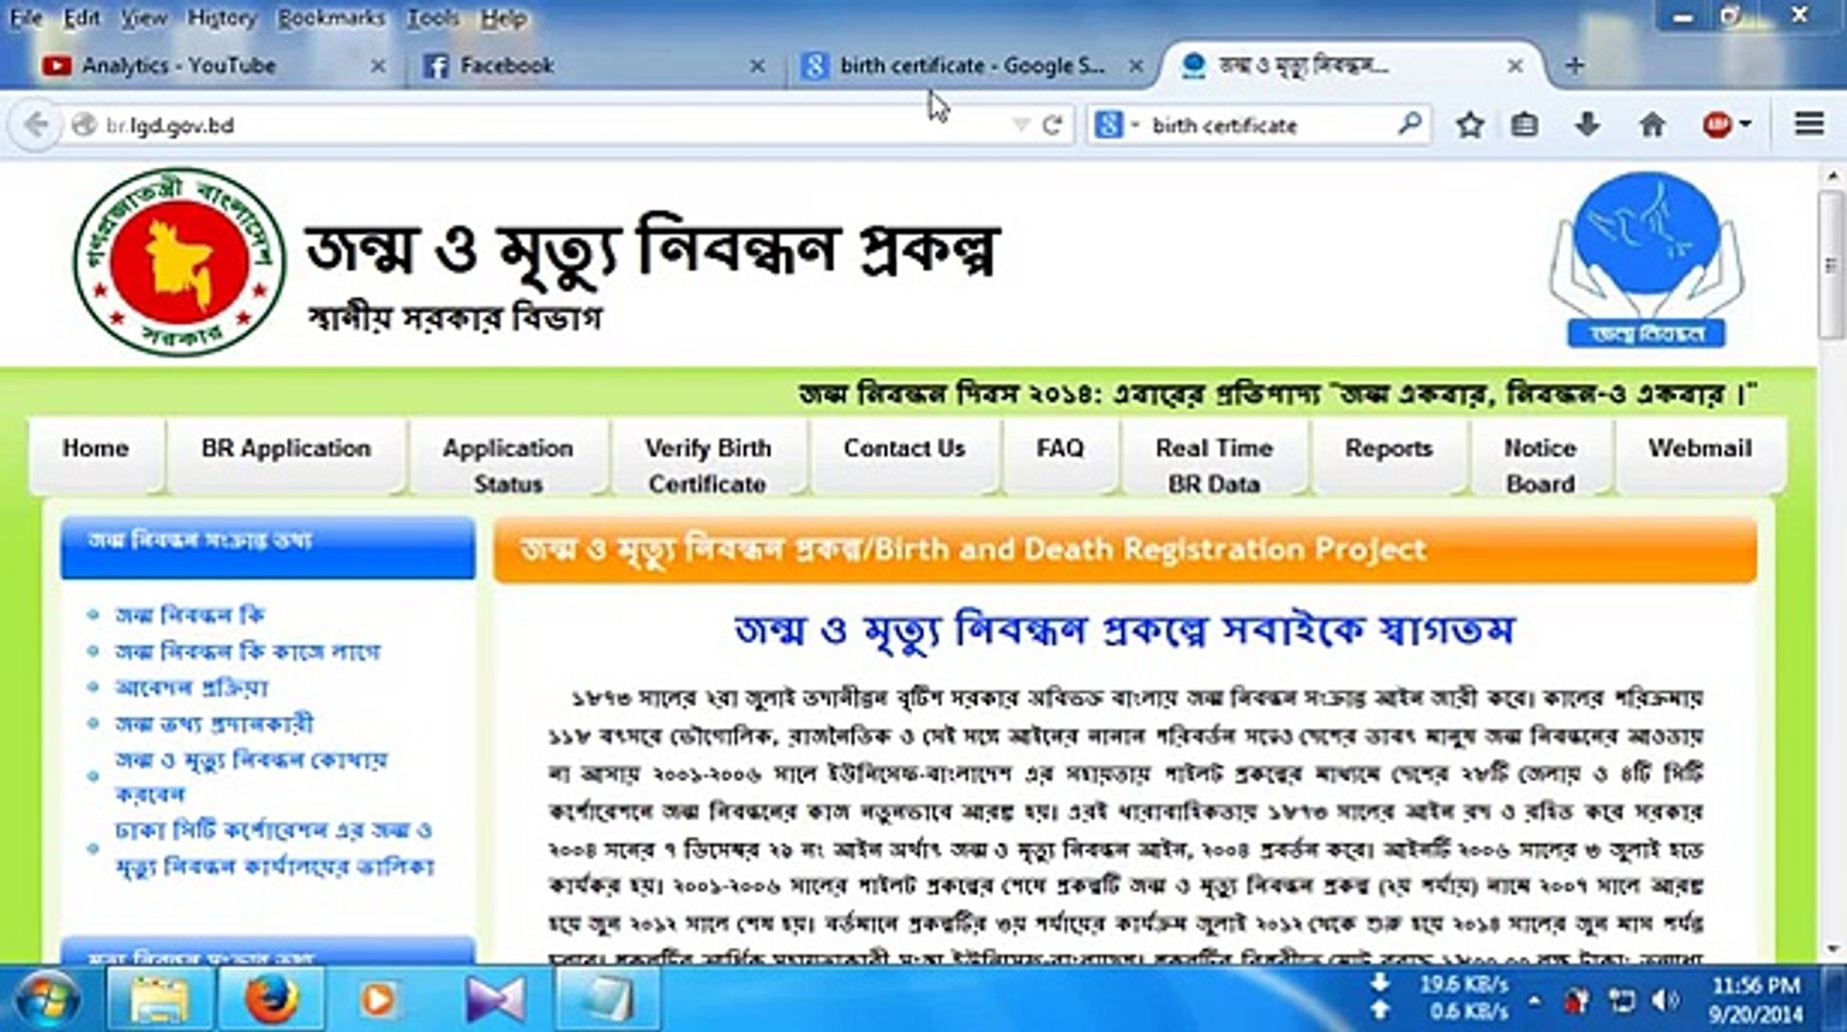Open the Bookmarks menu
1847x1032 pixels.
pyautogui.click(x=331, y=18)
